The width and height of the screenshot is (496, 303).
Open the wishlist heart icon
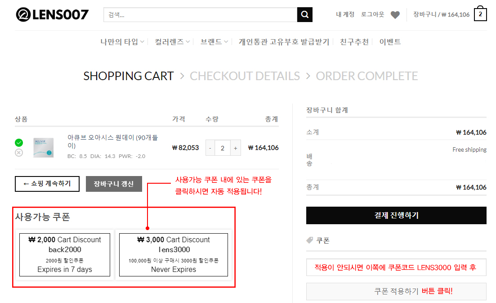(395, 15)
